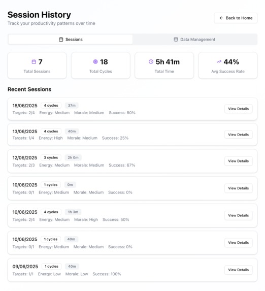This screenshot has width=265, height=291.
Task: Open the Data Management tab
Action: click(x=194, y=39)
